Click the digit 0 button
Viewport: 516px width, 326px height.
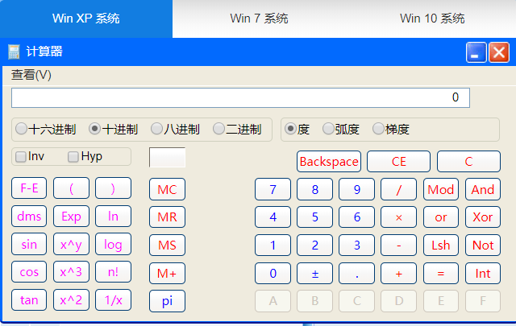(x=273, y=273)
